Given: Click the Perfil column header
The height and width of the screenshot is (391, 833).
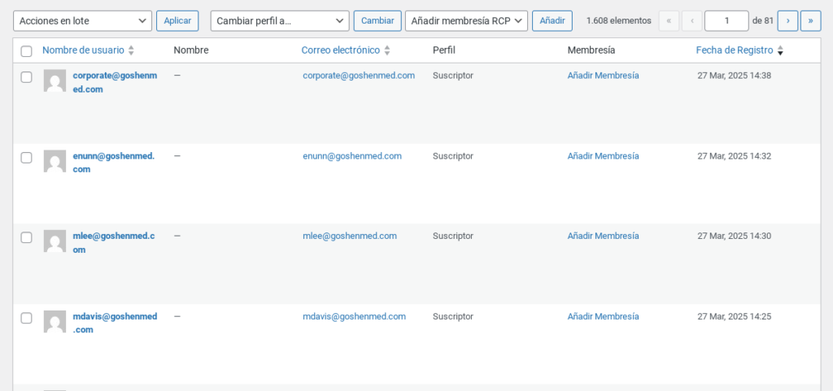Looking at the screenshot, I should [444, 50].
